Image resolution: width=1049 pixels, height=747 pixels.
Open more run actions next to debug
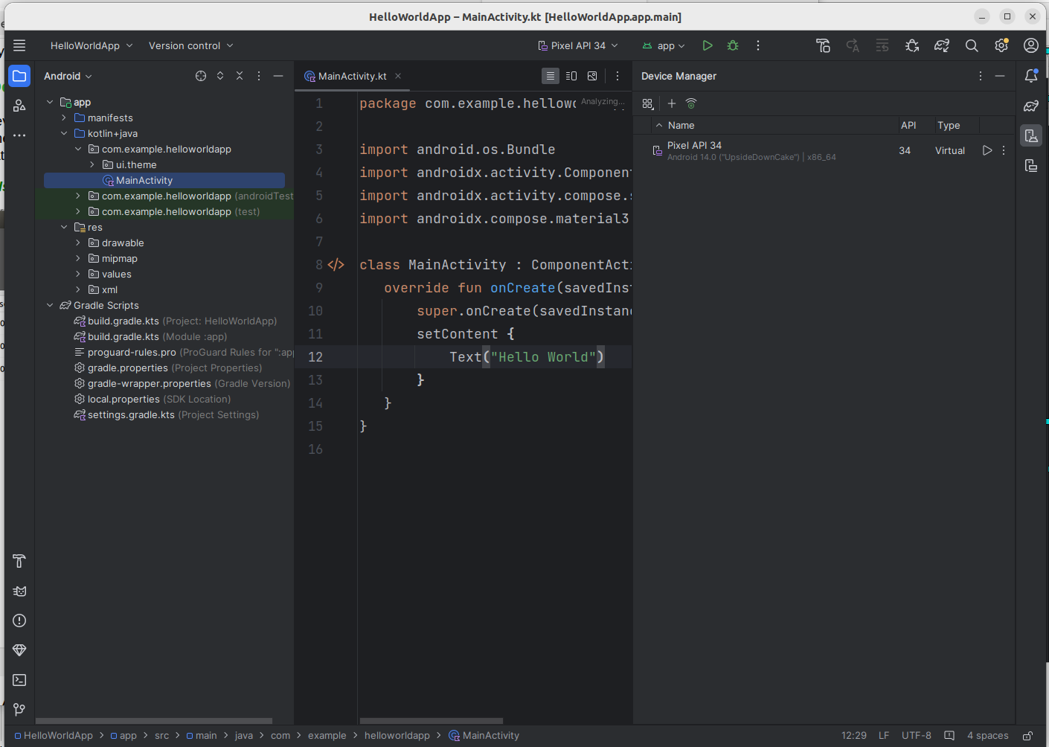point(758,45)
